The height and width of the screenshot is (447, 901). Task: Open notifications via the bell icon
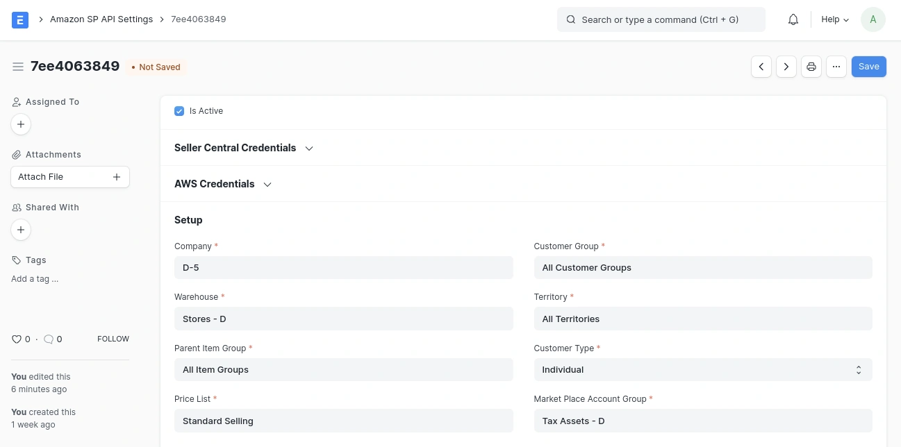tap(793, 19)
